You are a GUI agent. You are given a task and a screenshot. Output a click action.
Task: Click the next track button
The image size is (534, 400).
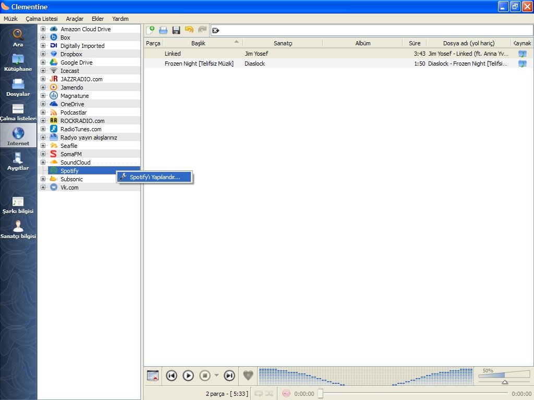pyautogui.click(x=229, y=376)
